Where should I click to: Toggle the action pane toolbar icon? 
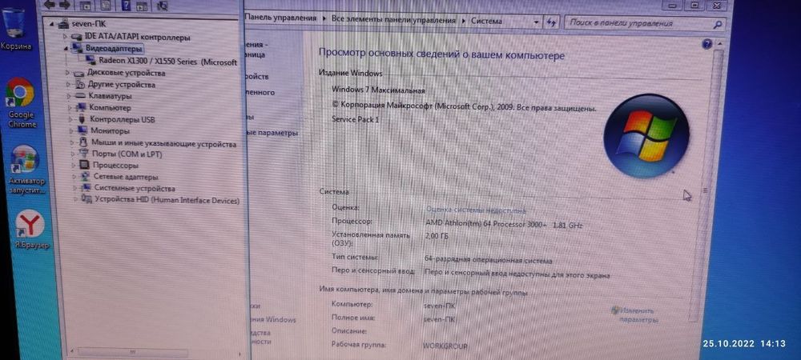(142, 6)
